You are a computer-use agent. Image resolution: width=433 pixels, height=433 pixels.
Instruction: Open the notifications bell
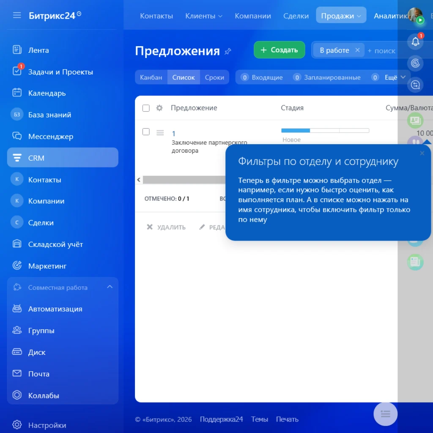point(415,41)
